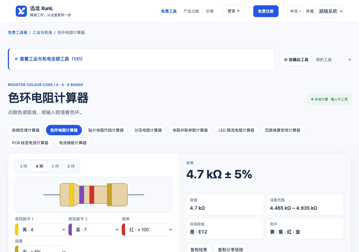Click the red band on the resistor
359x252 pixels.
tap(92, 195)
